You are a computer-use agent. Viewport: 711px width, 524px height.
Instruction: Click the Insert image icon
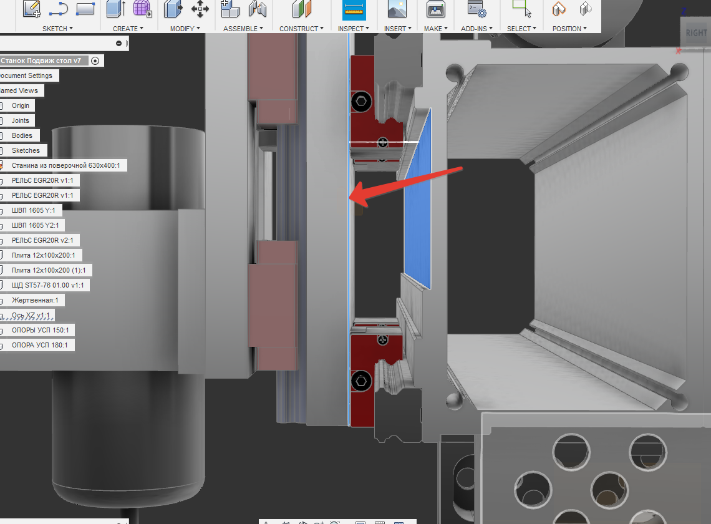click(x=397, y=9)
